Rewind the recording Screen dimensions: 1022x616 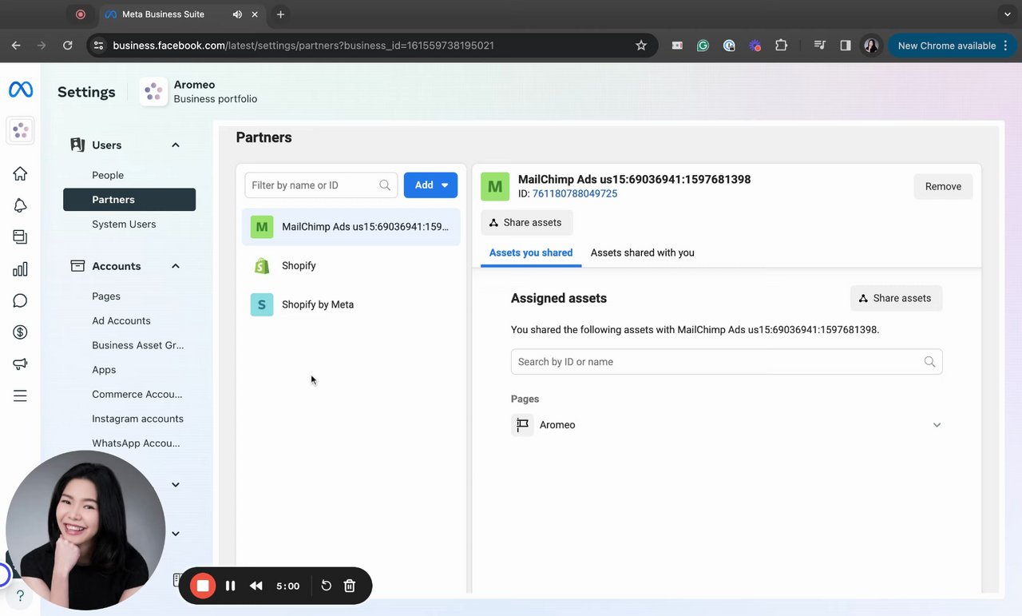[256, 586]
